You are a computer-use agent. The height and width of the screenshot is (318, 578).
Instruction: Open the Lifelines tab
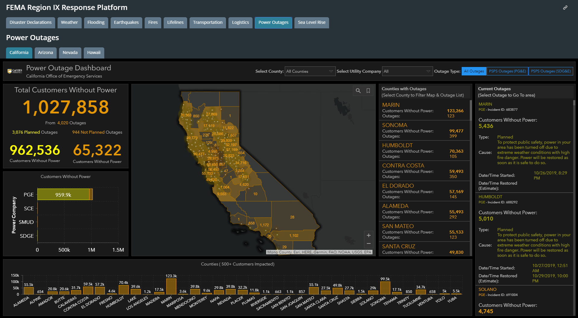pos(175,22)
